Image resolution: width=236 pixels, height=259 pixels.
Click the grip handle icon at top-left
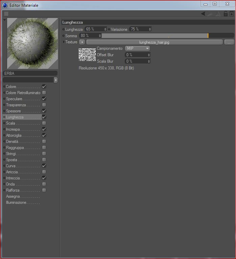(6, 14)
